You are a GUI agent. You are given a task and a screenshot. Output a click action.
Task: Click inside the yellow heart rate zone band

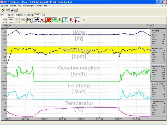coord(79,50)
